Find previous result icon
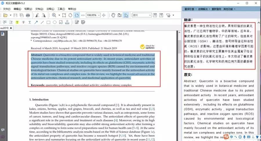Viewport: 261px width, 141px height. [155, 15]
